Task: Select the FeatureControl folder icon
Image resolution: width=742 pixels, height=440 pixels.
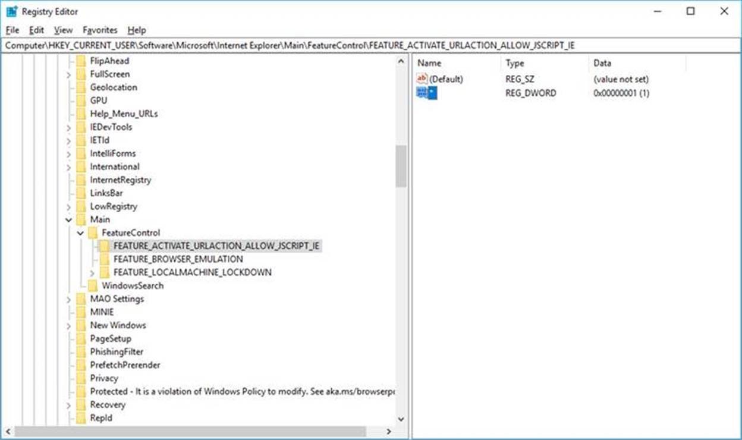Action: coord(93,232)
